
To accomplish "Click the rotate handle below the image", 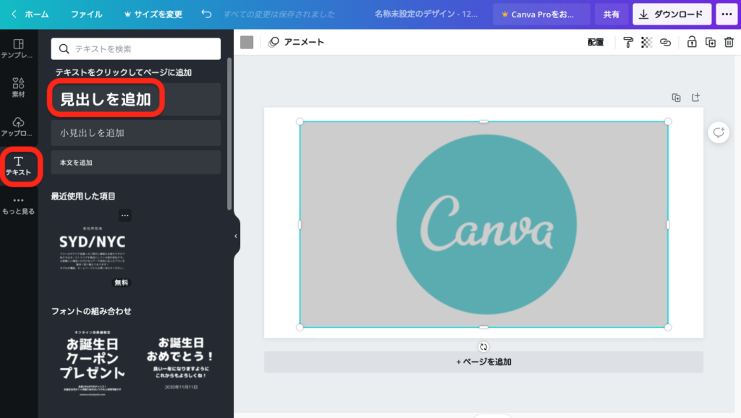I will (x=483, y=347).
